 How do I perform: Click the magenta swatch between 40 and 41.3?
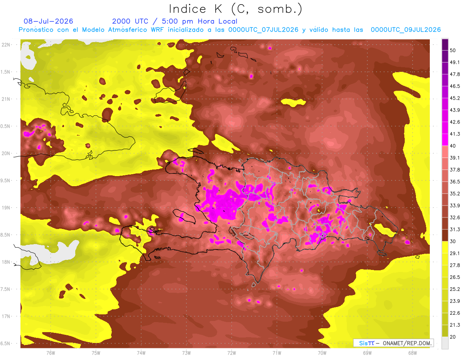(x=445, y=140)
